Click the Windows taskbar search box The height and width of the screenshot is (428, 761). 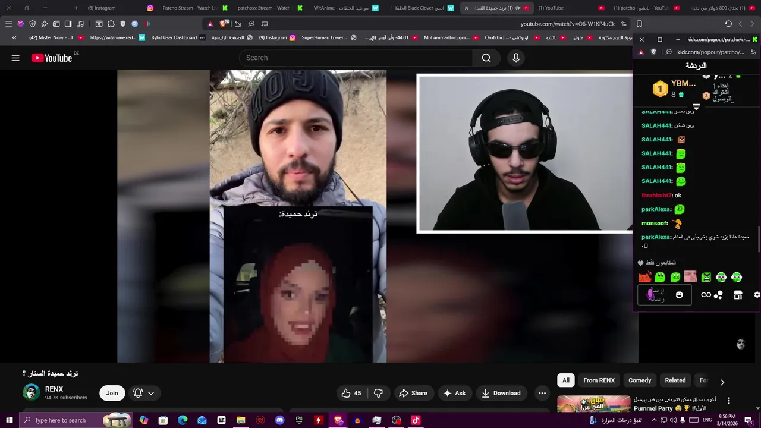click(77, 420)
